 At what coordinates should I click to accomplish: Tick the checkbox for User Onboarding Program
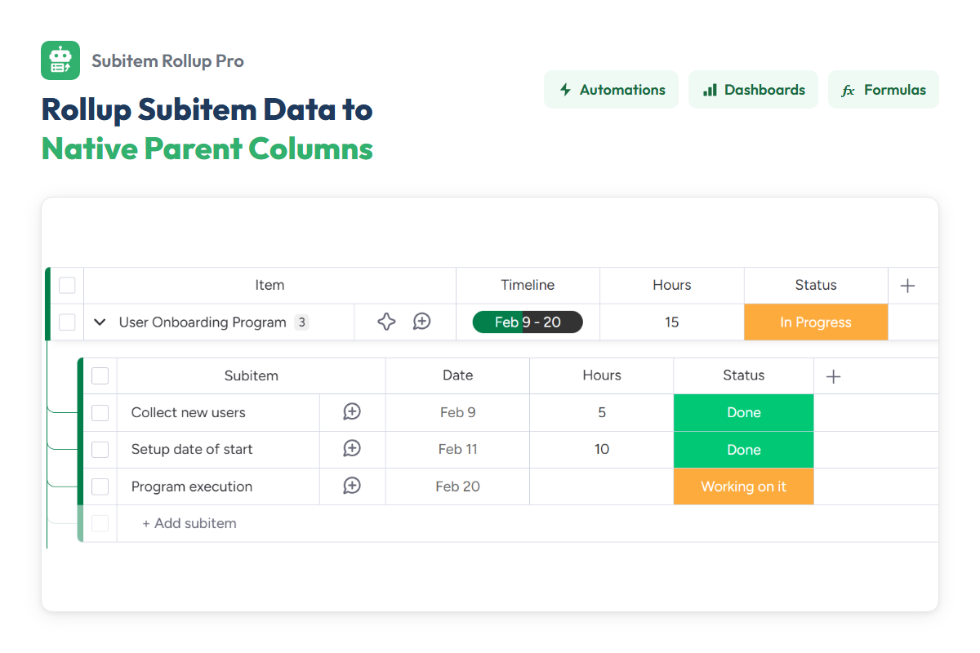click(x=67, y=322)
